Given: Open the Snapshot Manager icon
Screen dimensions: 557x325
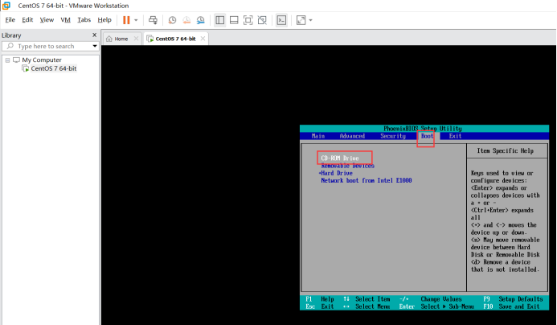Looking at the screenshot, I should [x=201, y=19].
